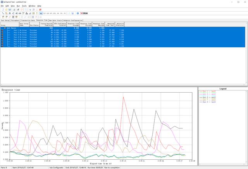Open the Endpoint Configuration tab

click(x=73, y=20)
